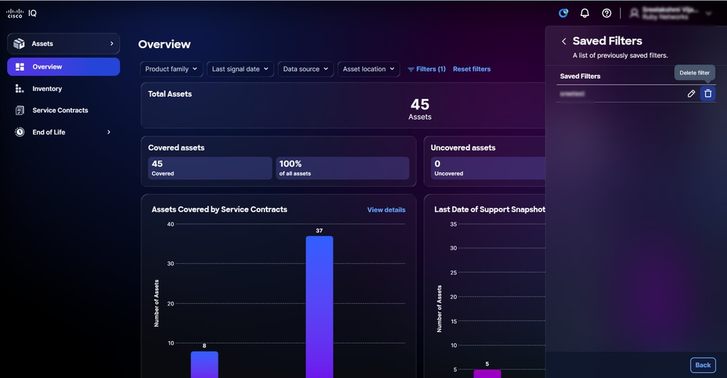Open Service Contracts in the sidebar

pyautogui.click(x=60, y=111)
